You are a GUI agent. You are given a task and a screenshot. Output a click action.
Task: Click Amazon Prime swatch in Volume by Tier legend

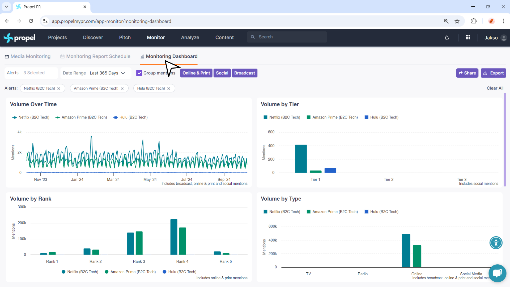coord(309,117)
